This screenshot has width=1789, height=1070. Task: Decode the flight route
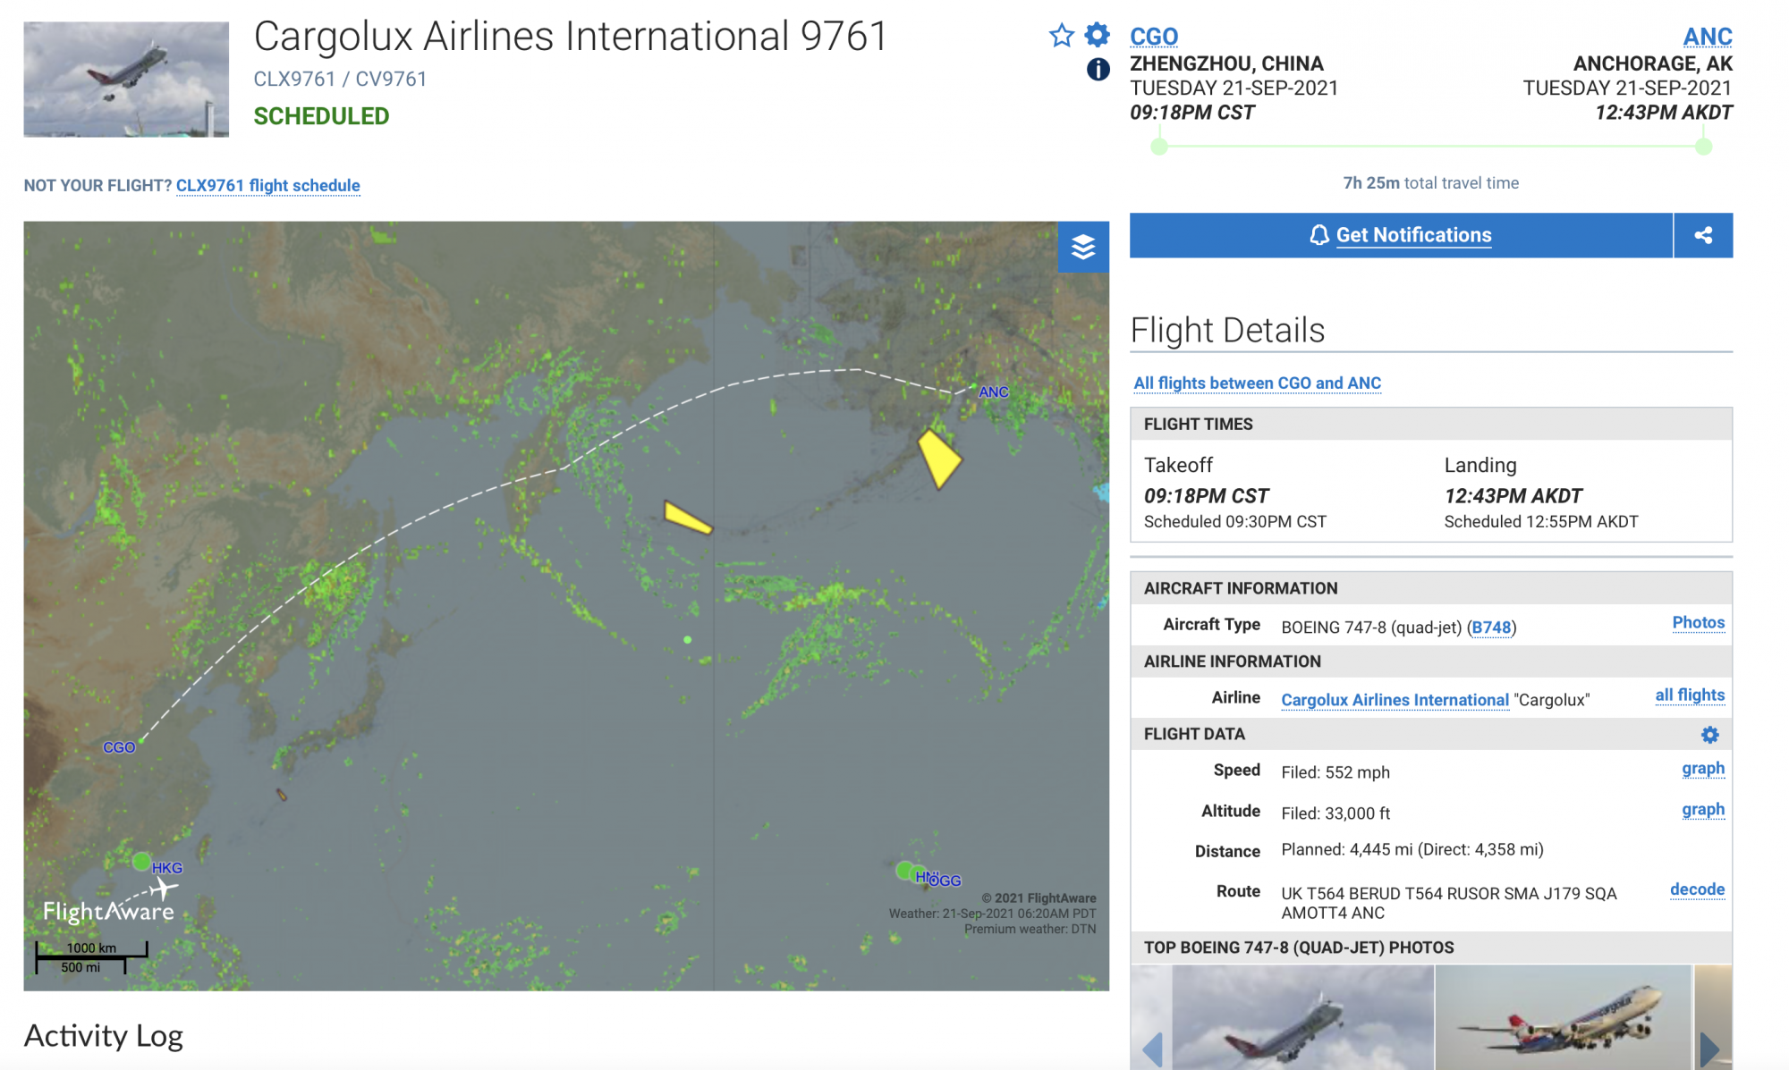[x=1697, y=889]
